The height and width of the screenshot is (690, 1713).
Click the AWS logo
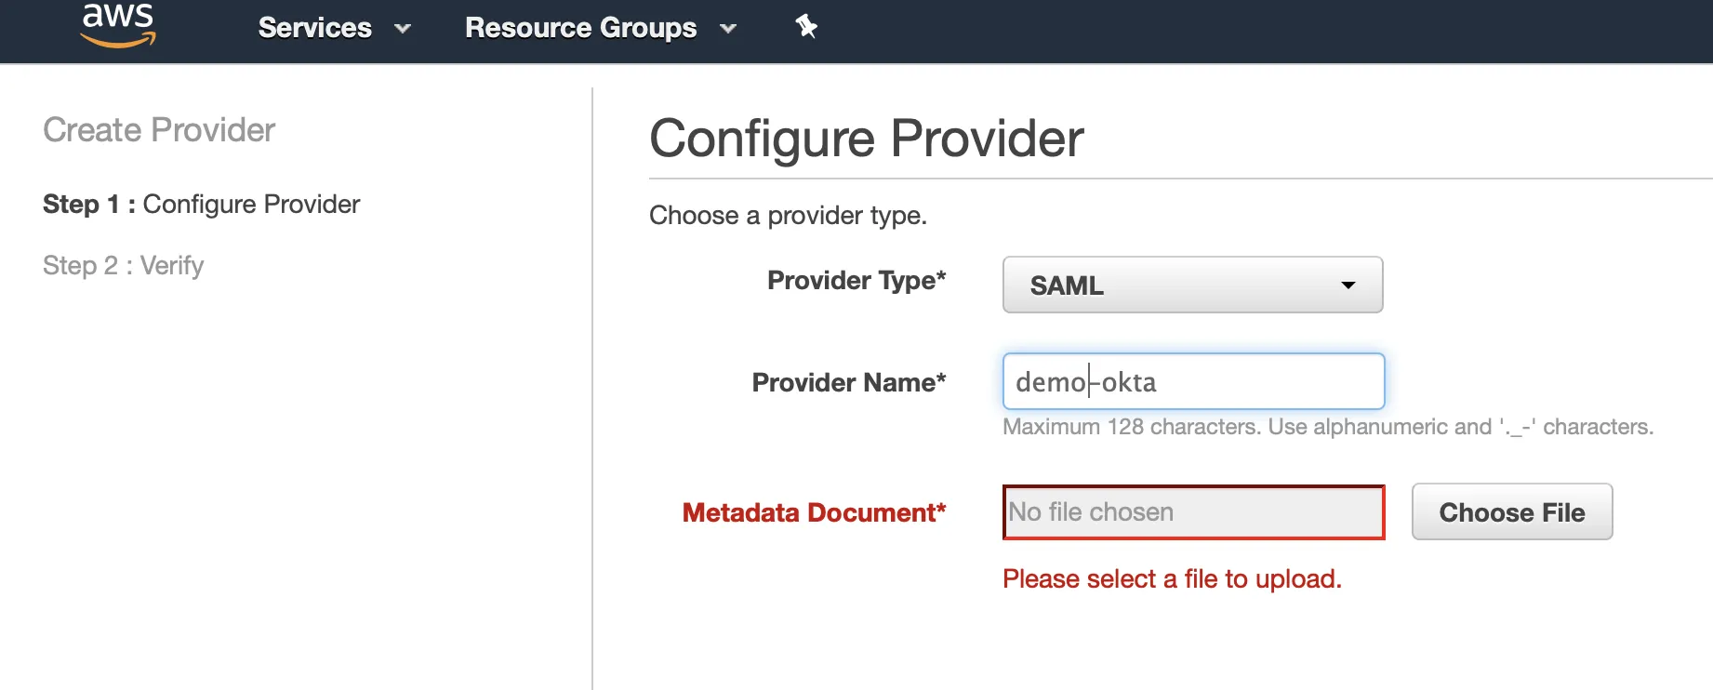coord(118,25)
